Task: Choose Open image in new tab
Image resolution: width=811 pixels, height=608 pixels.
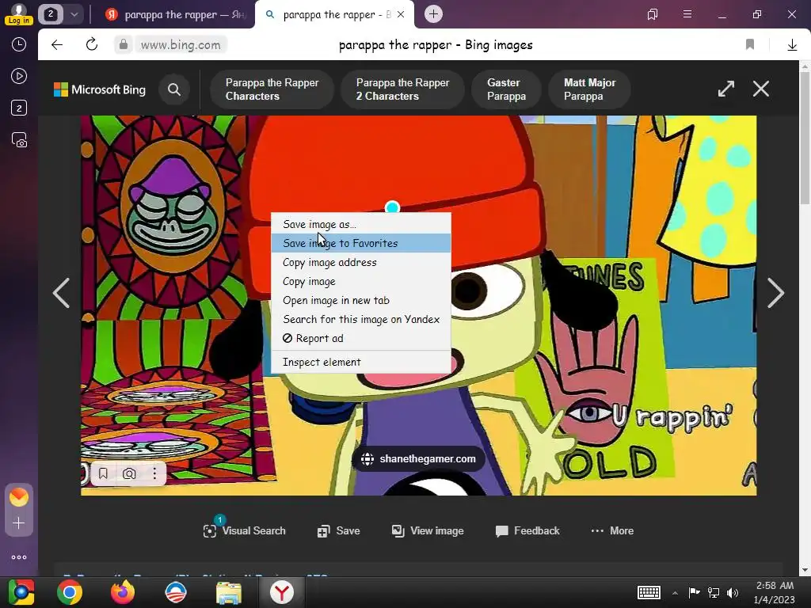Action: point(361,300)
